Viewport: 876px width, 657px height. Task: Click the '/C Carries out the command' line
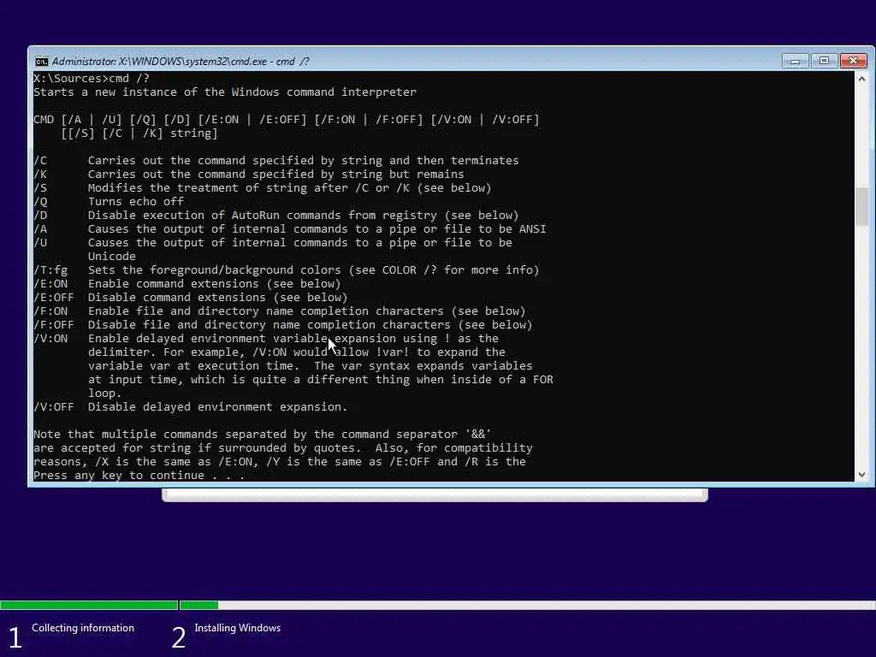(x=276, y=160)
